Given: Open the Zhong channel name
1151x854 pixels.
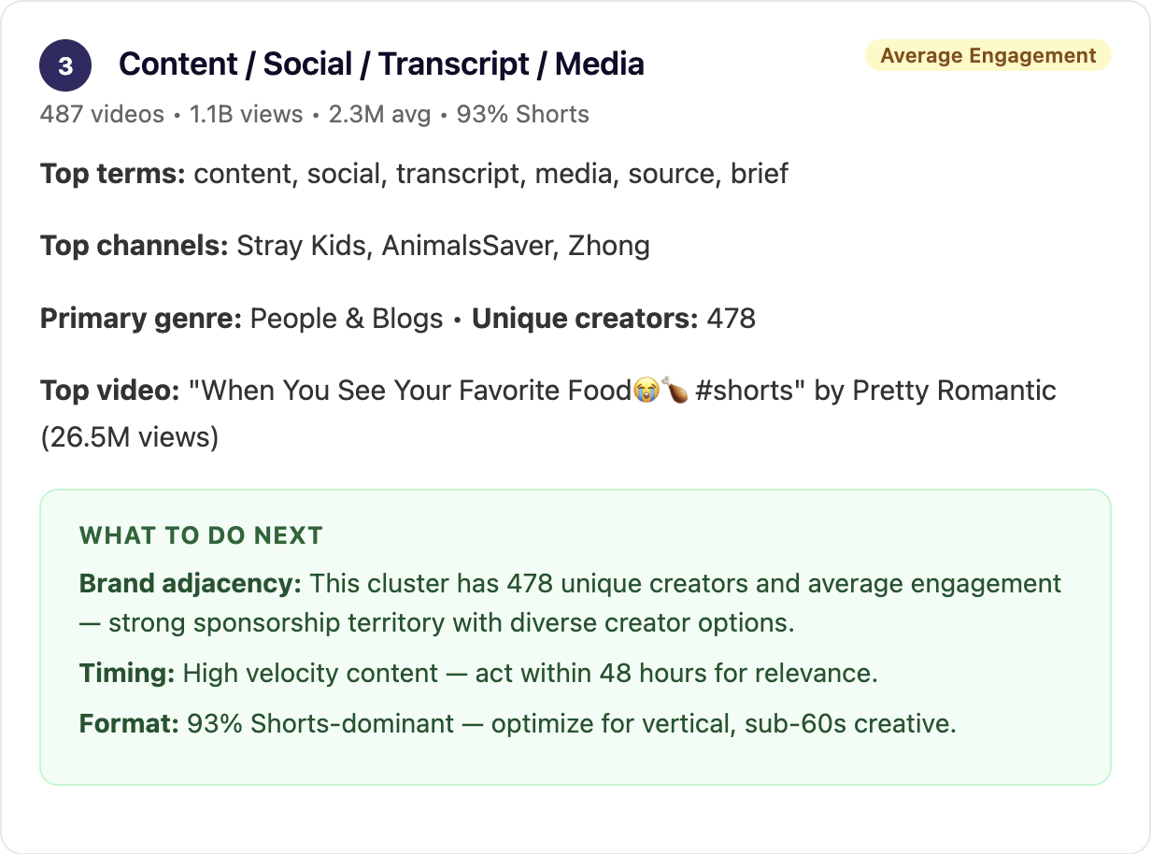Looking at the screenshot, I should 609,246.
